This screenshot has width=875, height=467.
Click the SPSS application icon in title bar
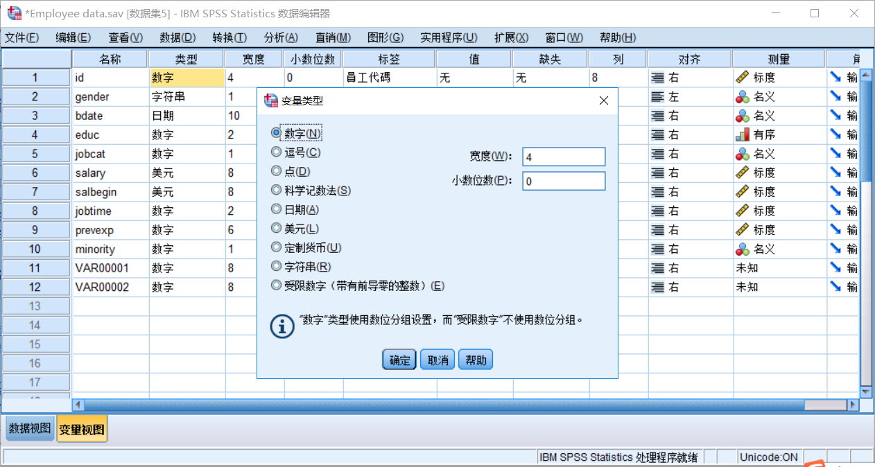point(14,13)
